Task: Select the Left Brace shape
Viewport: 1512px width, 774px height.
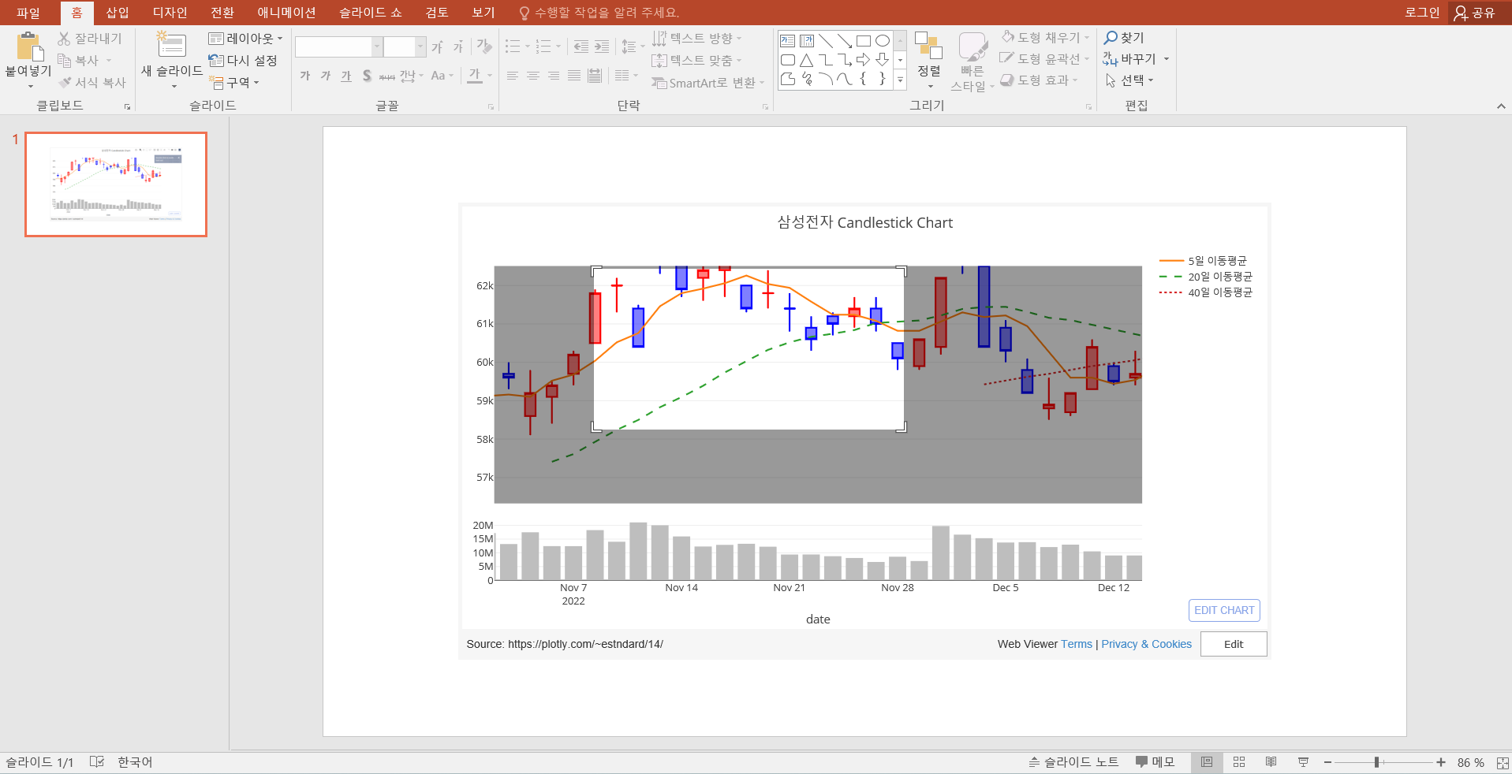Action: 864,79
